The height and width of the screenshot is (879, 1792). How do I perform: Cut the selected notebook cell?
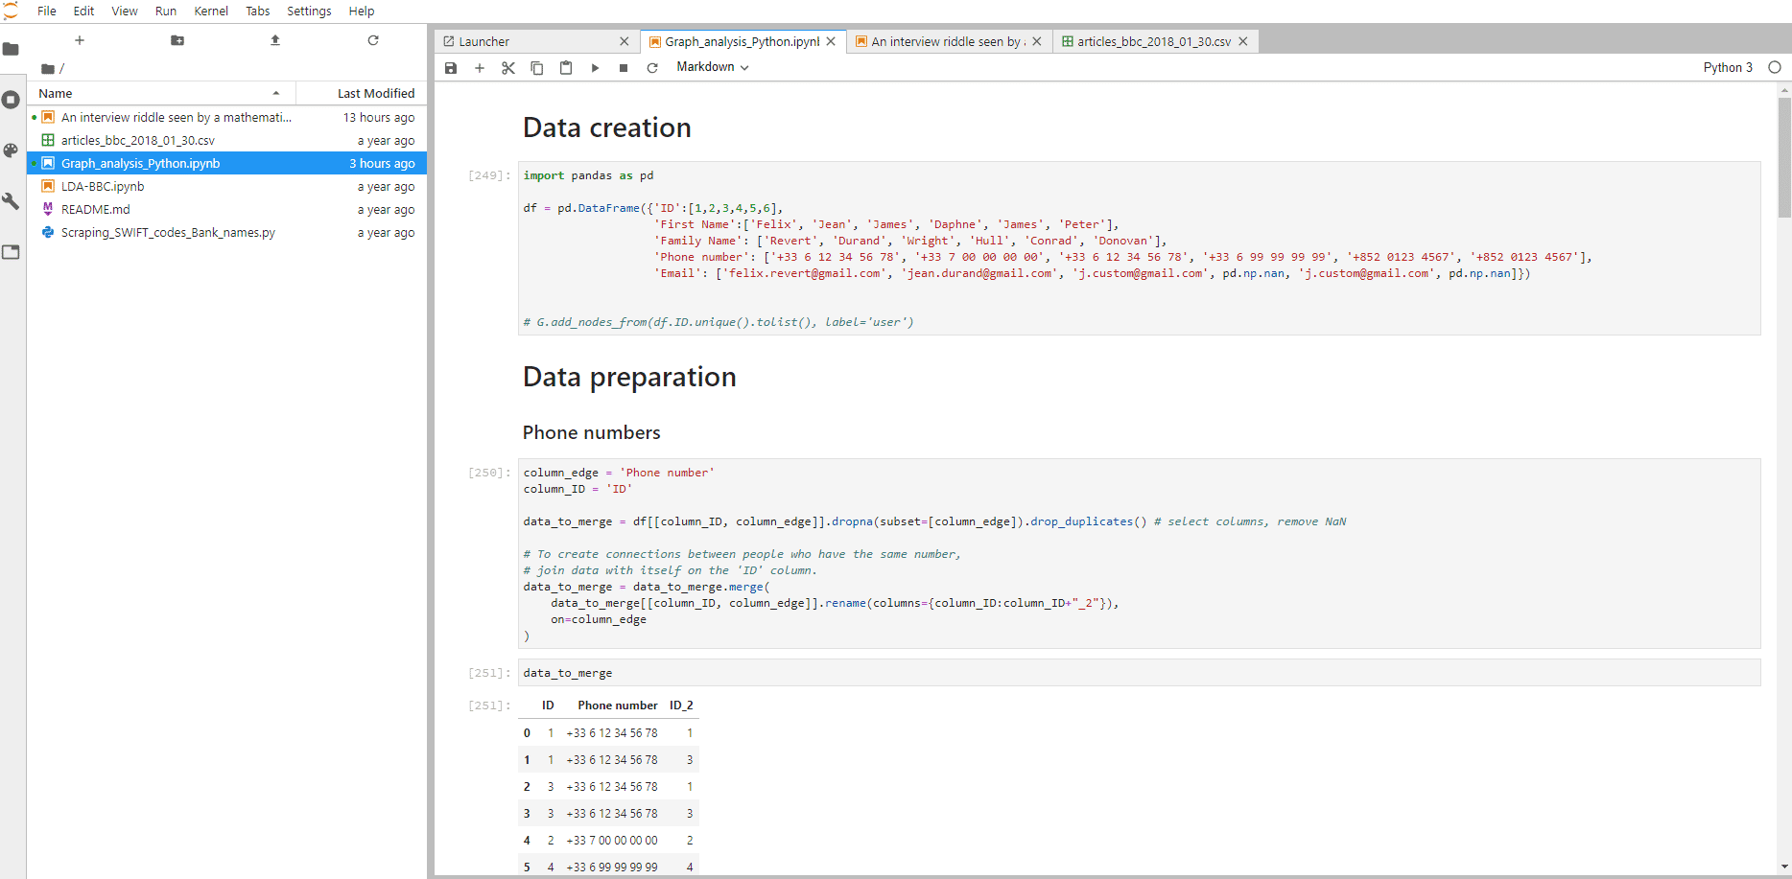pyautogui.click(x=508, y=68)
